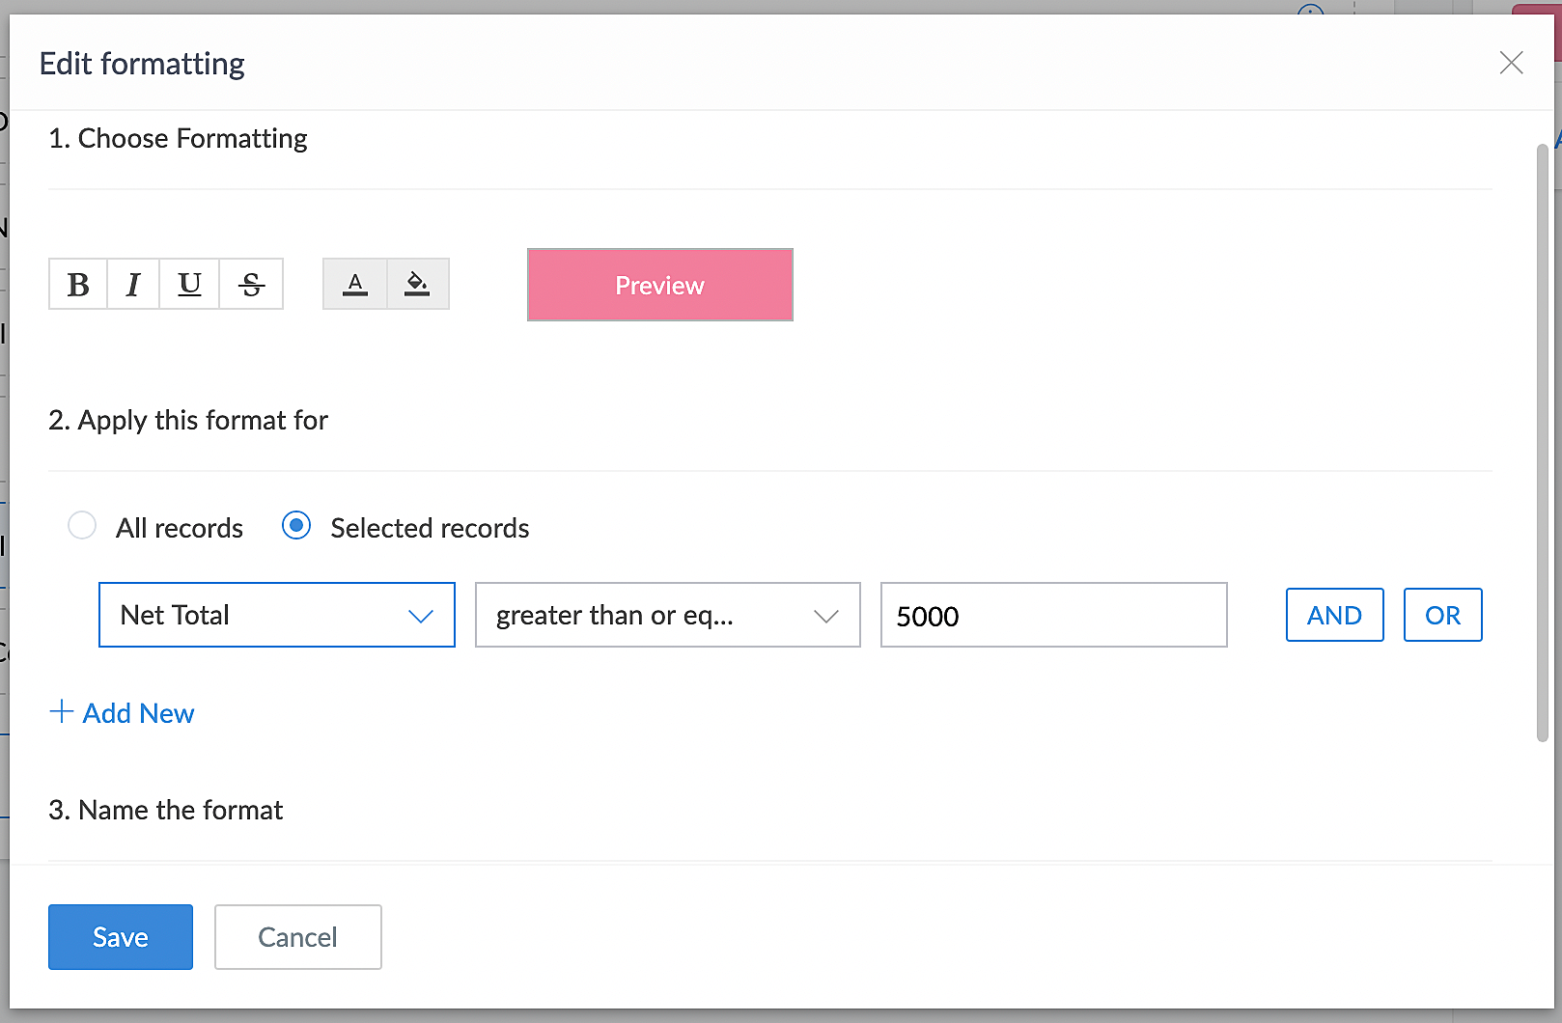Toggle Italic formatting
This screenshot has height=1023, width=1562.
click(x=133, y=285)
